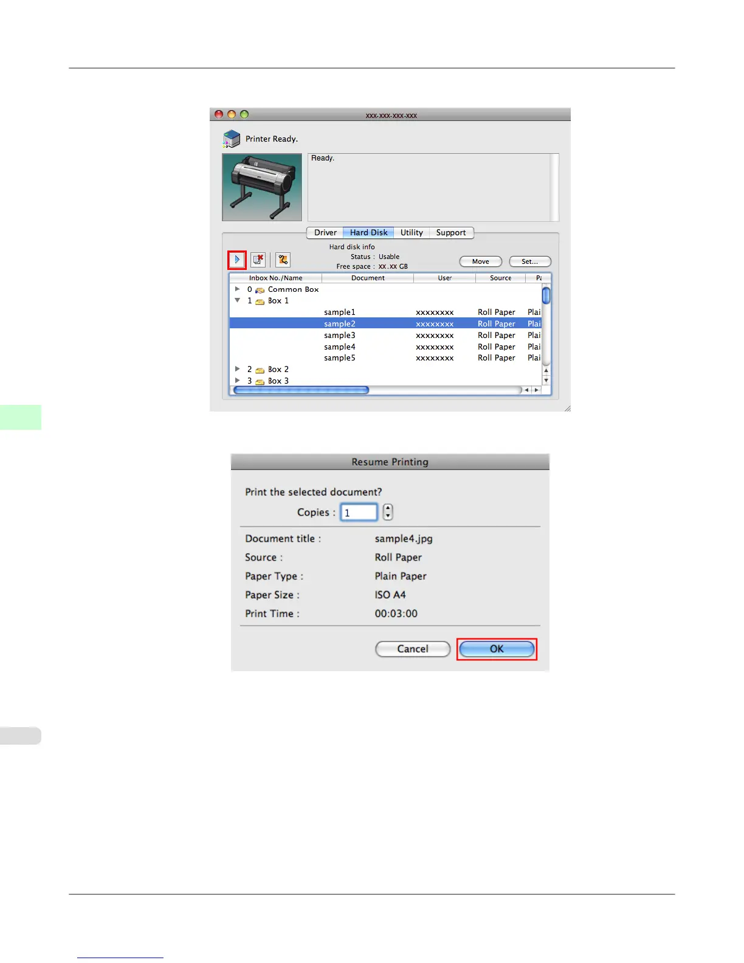Collapse the Box 1 inbox
Screen dimensions: 744x963
point(237,300)
